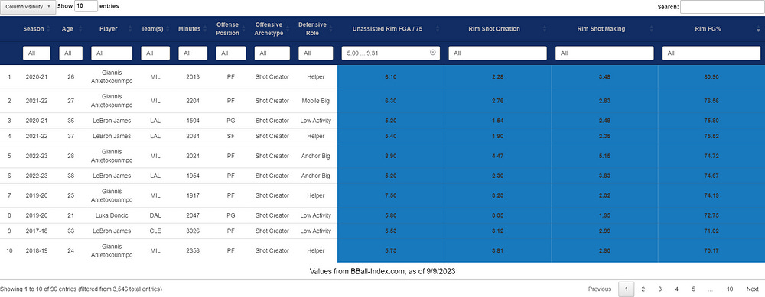
Task: Sort by Player column header
Action: (x=109, y=29)
